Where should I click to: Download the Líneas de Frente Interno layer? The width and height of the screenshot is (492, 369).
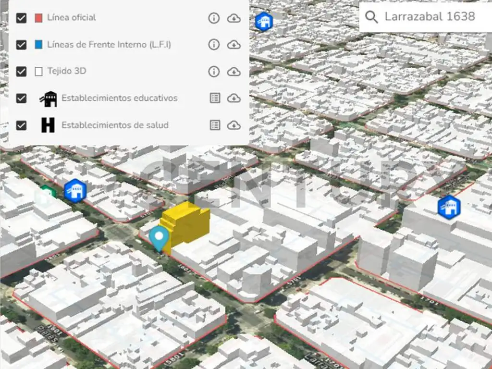coord(234,45)
